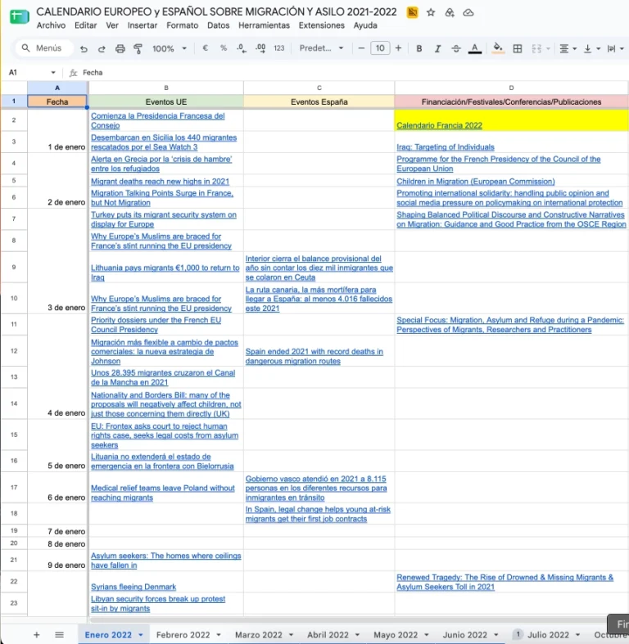Open the horizontal align dropdown
The width and height of the screenshot is (629, 644).
(x=568, y=48)
